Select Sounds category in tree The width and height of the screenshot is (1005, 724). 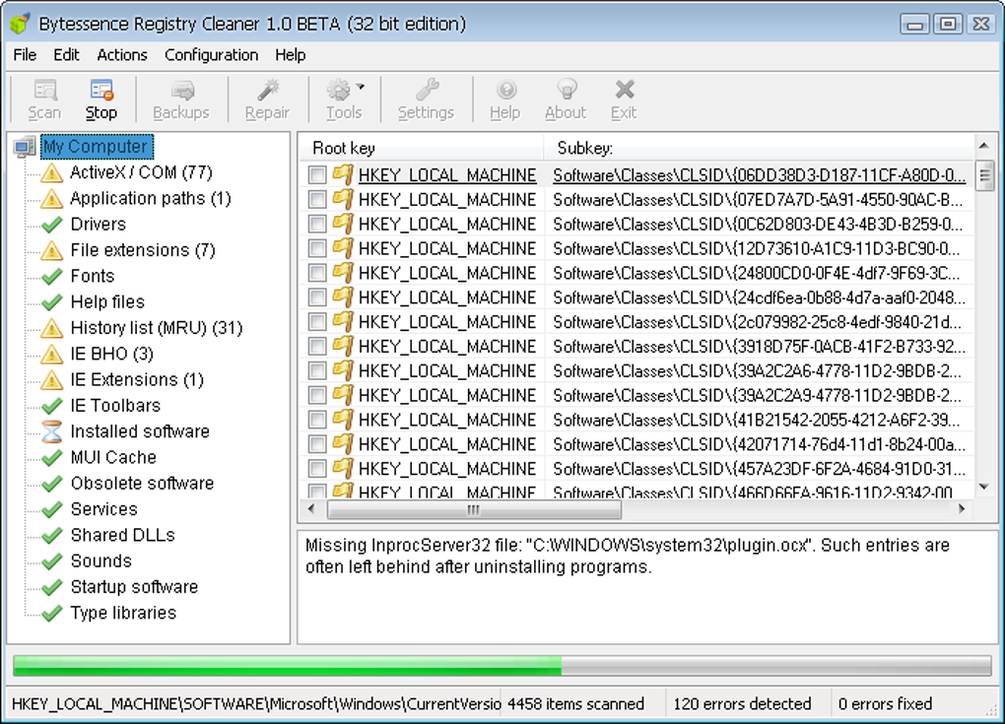(x=101, y=561)
